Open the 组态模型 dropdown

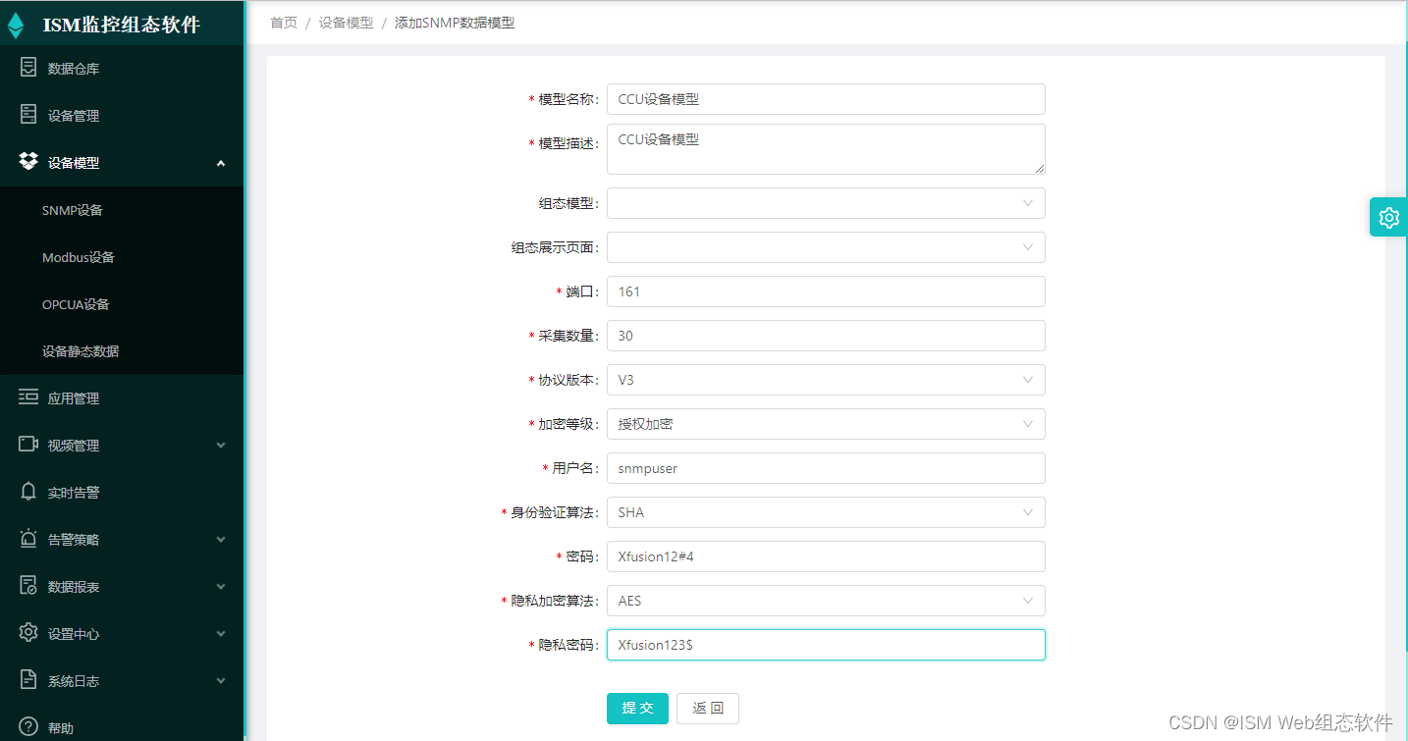click(x=826, y=203)
